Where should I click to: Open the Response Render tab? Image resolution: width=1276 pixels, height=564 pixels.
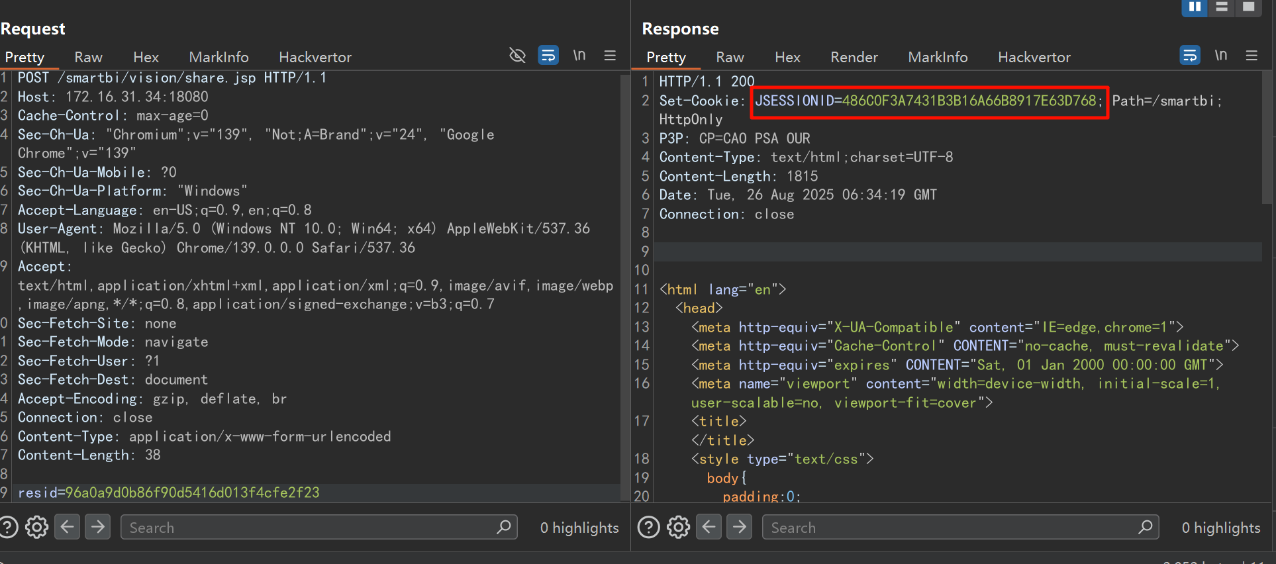[x=854, y=58]
